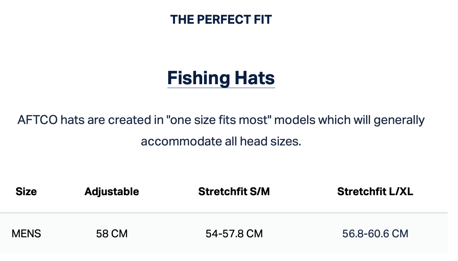Click the "accommodate all head sizes." text line

click(x=221, y=142)
